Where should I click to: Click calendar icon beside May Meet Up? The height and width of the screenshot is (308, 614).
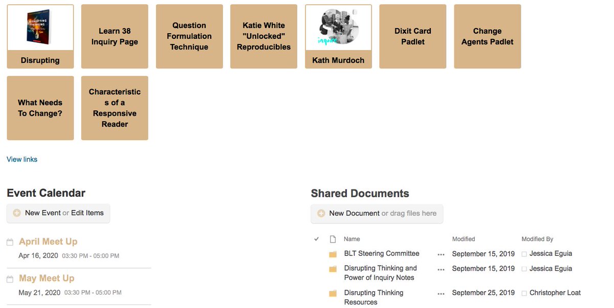click(x=10, y=279)
